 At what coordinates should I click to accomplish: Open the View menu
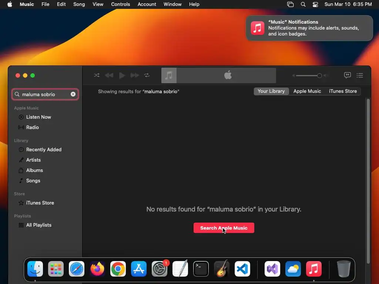(98, 4)
